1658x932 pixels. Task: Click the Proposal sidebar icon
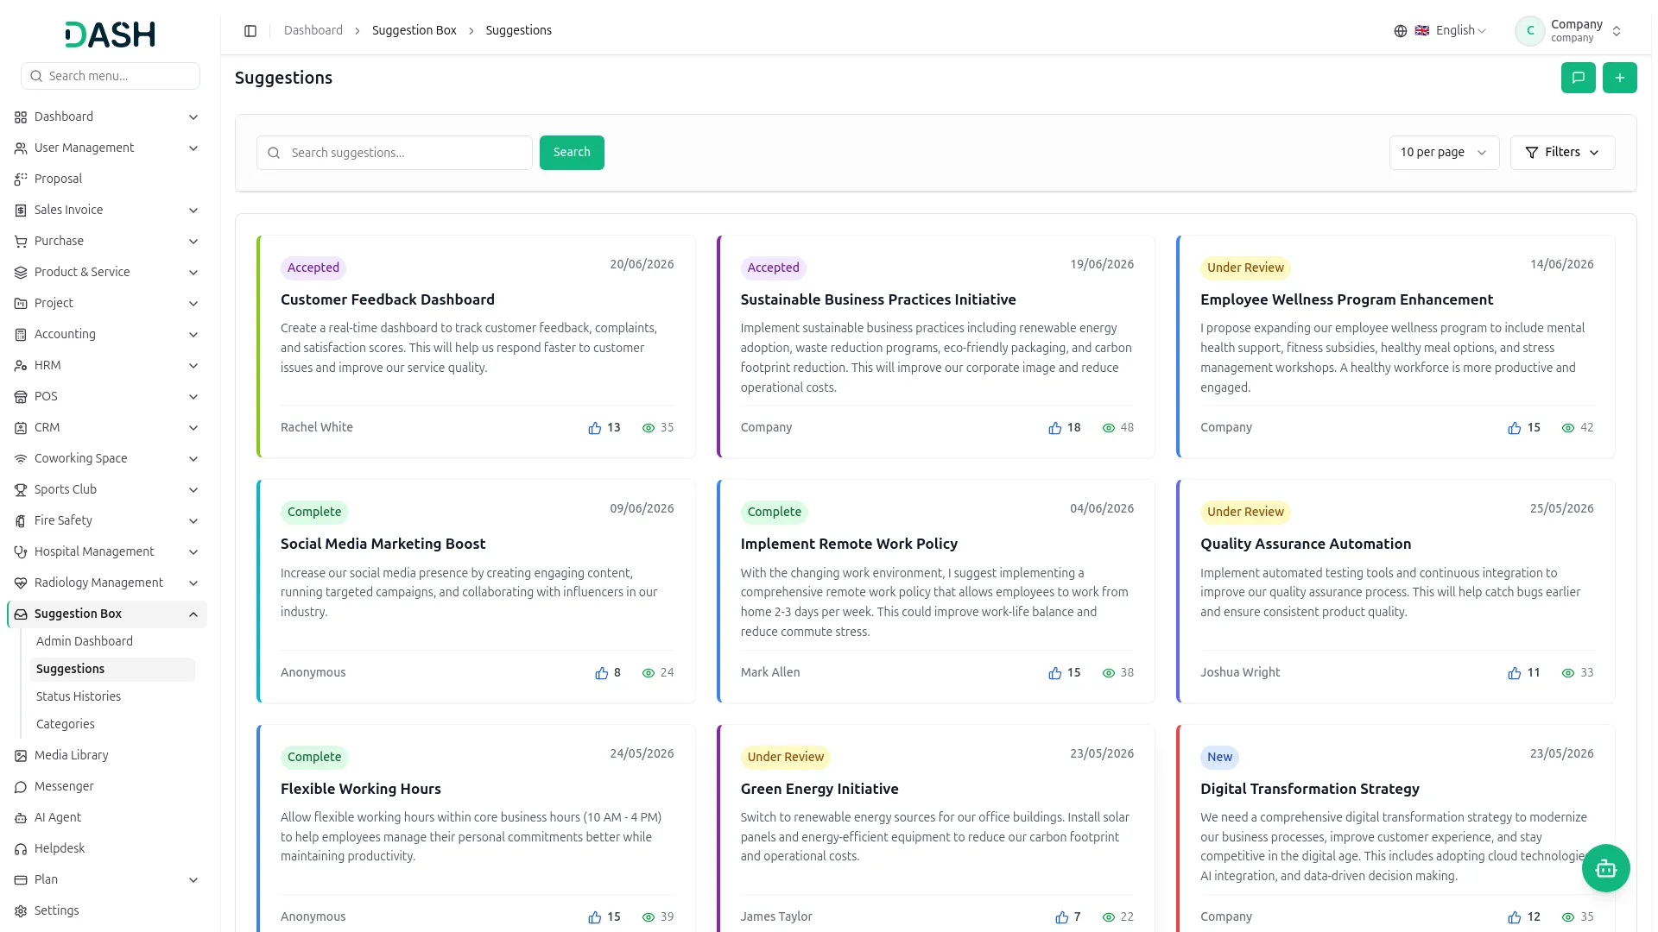click(x=21, y=179)
